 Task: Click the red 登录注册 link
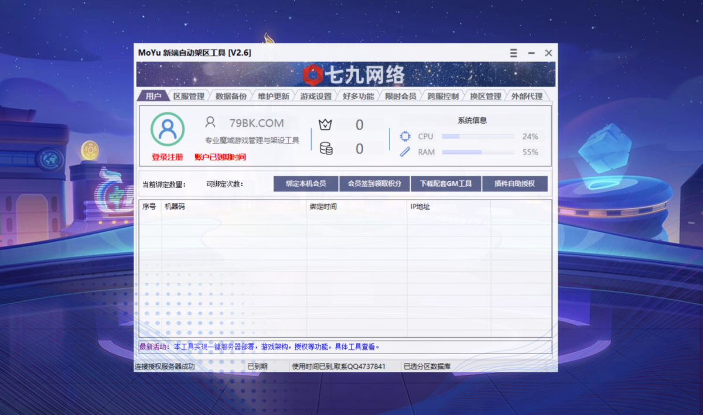click(x=166, y=157)
